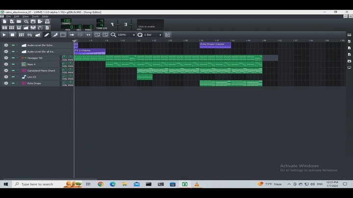Toggle mute on Echo Drops track
Image resolution: width=353 pixels, height=198 pixels.
[13, 83]
